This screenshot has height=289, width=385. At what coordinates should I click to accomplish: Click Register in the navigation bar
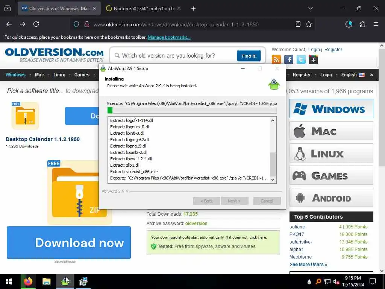pos(302,75)
